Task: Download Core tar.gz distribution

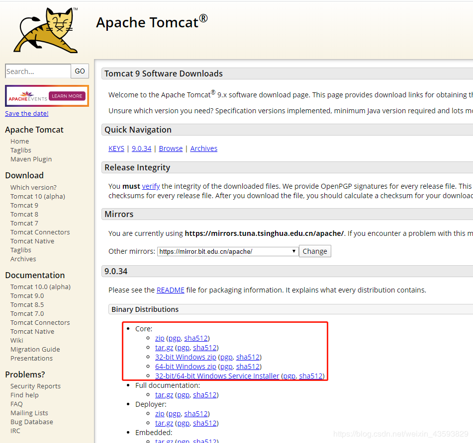Action: (164, 348)
